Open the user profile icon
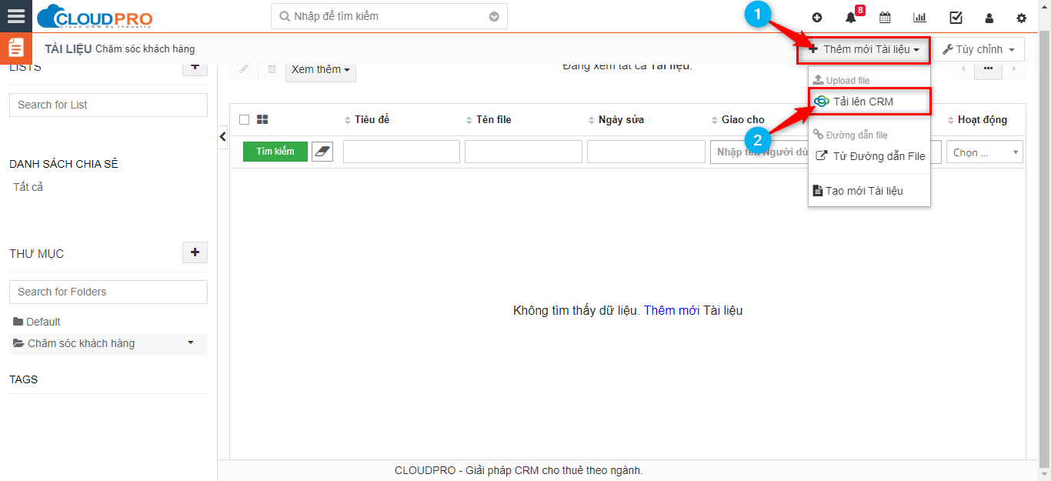This screenshot has height=481, width=1051. click(989, 18)
